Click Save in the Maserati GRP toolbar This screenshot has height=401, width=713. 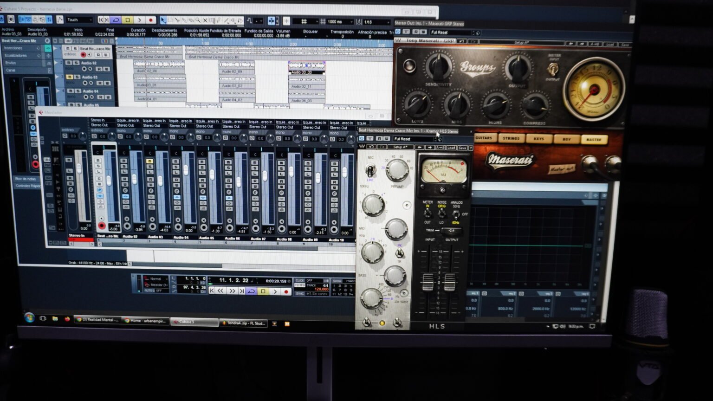coord(625,45)
